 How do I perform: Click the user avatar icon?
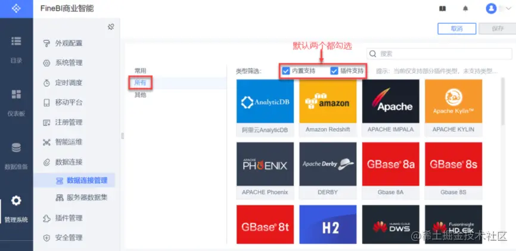tap(491, 8)
